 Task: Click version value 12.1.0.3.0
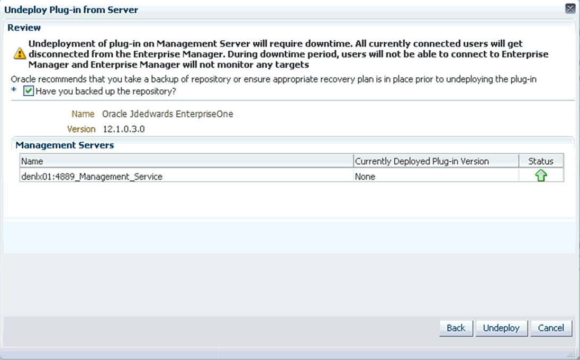point(123,129)
